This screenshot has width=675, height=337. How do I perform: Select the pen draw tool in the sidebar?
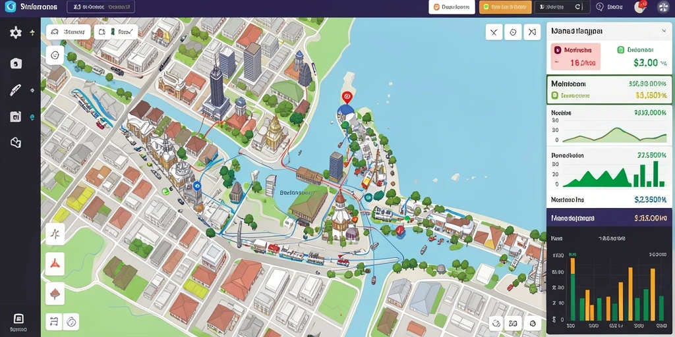tap(16, 90)
